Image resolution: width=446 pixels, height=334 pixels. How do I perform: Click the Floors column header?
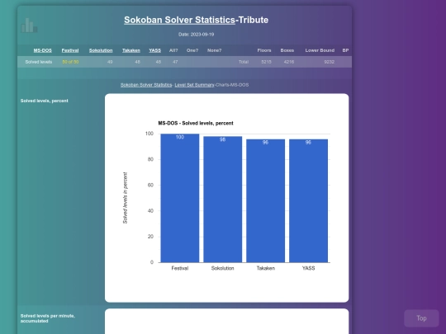coord(264,50)
